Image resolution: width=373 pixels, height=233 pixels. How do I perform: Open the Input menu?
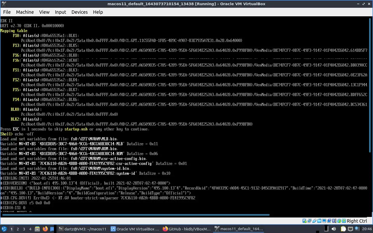pyautogui.click(x=60, y=12)
